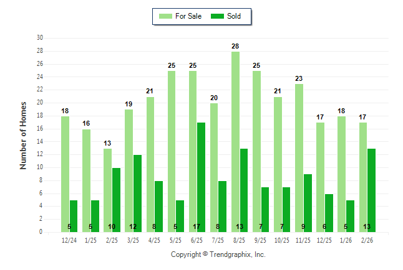Click the 1/26 x-axis month label
The height and width of the screenshot is (270, 403).
pos(346,240)
